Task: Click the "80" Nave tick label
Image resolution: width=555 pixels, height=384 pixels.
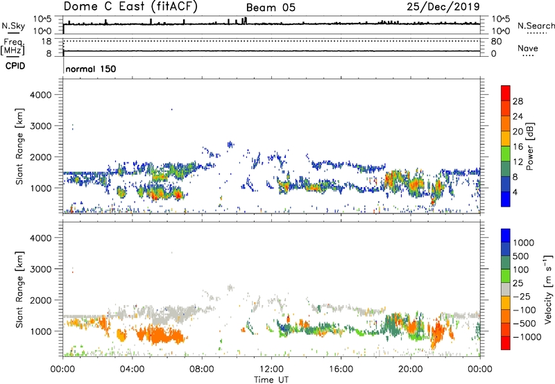Action: tap(496, 42)
